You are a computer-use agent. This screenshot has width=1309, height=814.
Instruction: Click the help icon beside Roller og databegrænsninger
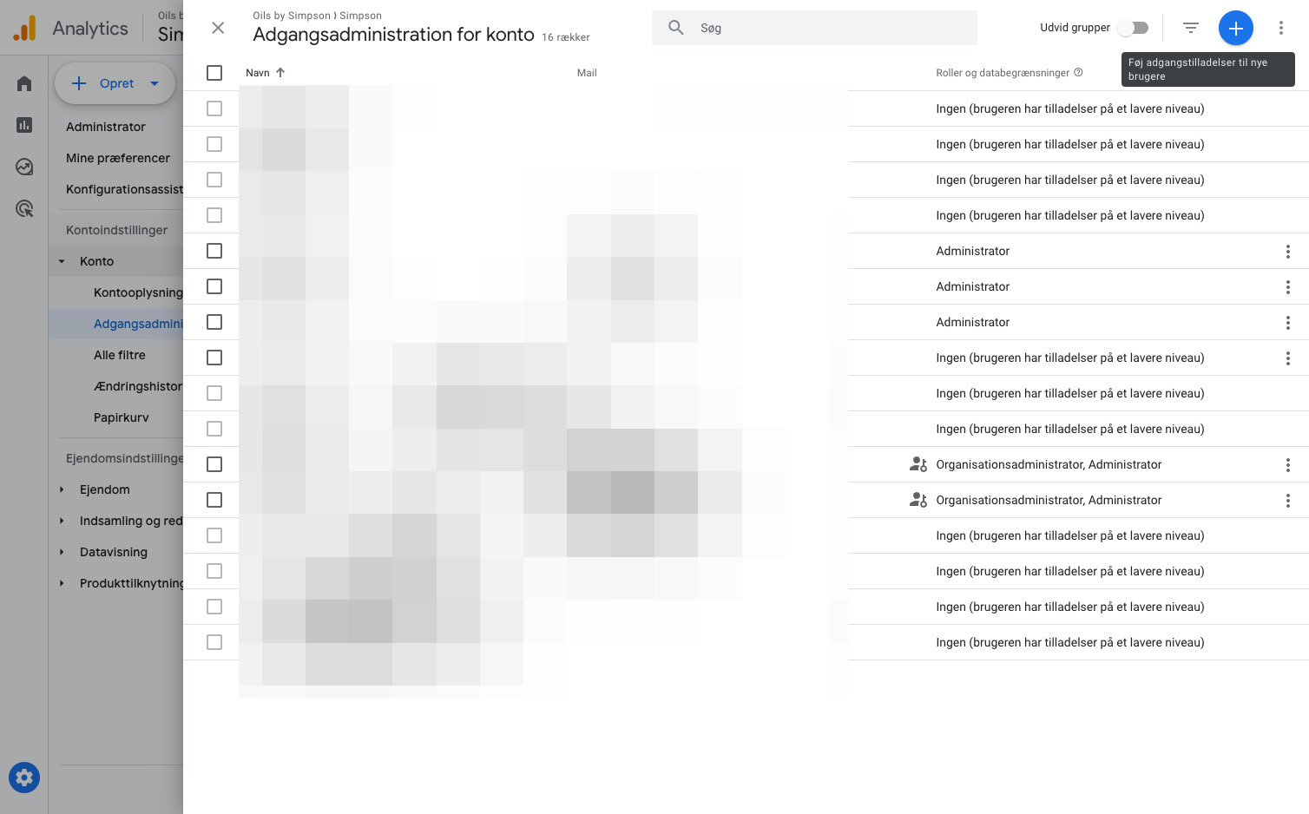click(1078, 72)
